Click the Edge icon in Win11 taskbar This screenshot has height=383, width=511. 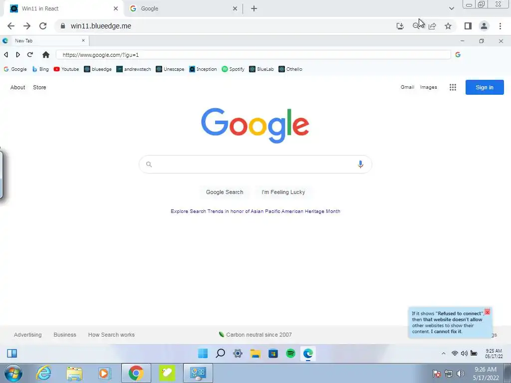click(x=308, y=354)
